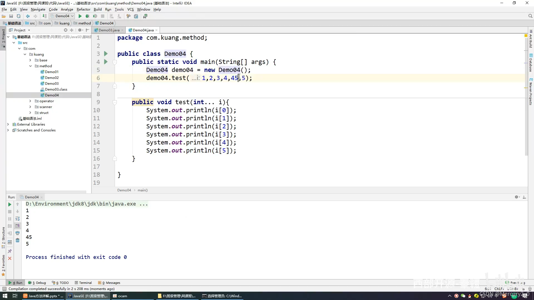This screenshot has width=534, height=300.
Task: Run Demo04 with the green toolbar arrow
Action: click(80, 16)
